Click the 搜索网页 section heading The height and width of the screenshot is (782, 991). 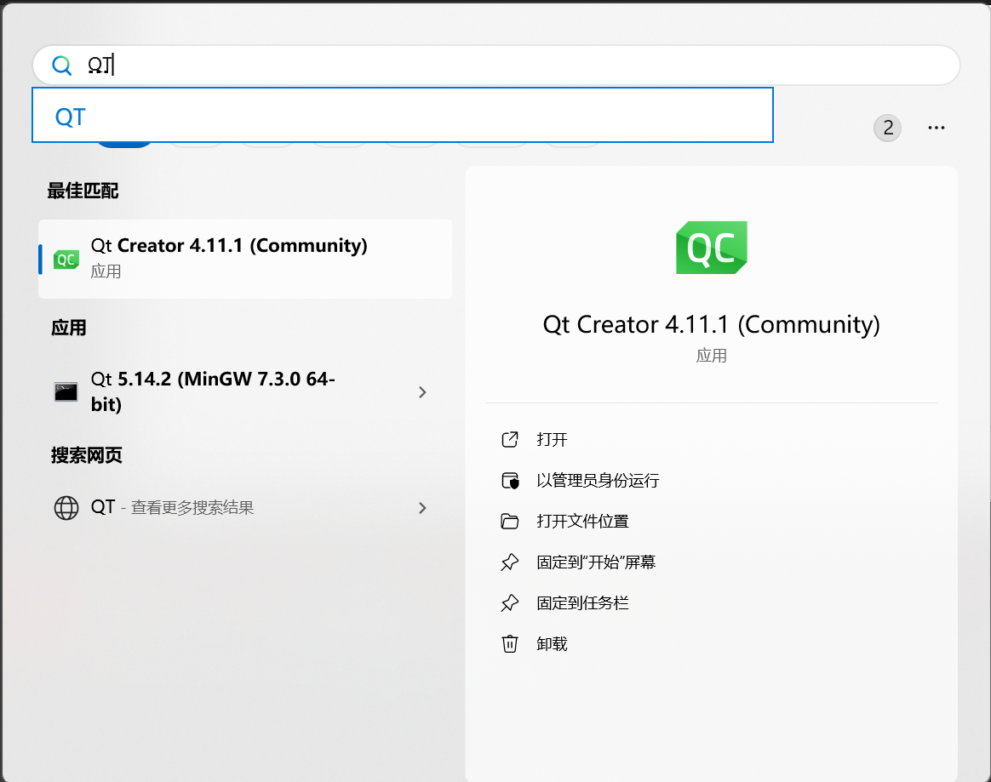87,455
